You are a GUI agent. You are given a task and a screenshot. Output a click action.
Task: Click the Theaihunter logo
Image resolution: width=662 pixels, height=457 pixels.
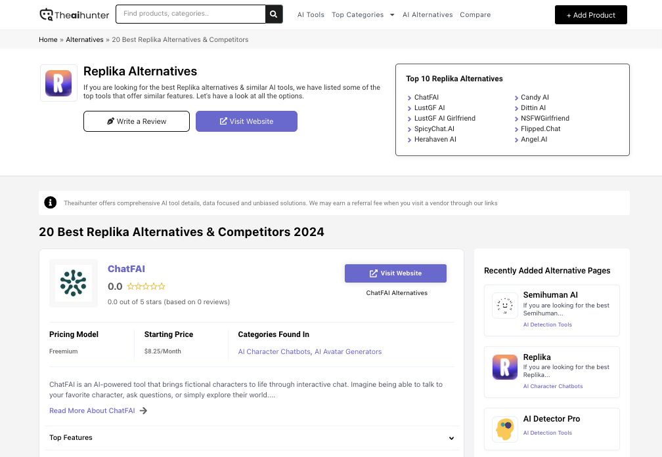(74, 15)
